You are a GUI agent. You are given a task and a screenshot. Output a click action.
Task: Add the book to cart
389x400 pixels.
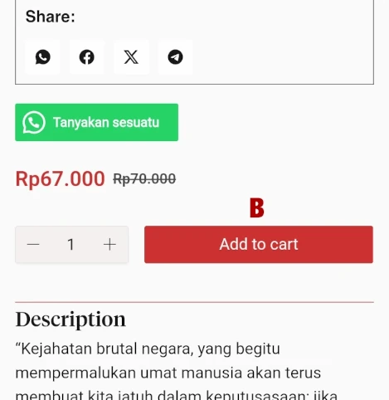click(x=259, y=245)
